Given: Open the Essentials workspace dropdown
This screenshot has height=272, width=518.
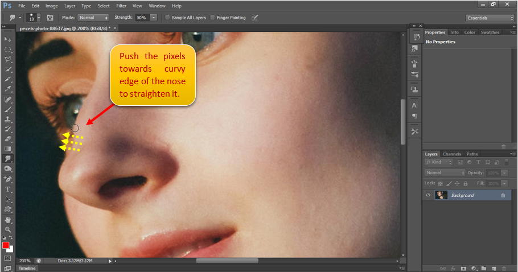Looking at the screenshot, I should 490,18.
